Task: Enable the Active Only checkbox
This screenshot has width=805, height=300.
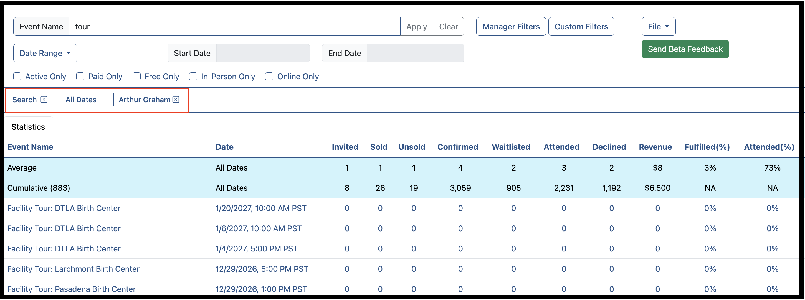Action: [x=17, y=77]
